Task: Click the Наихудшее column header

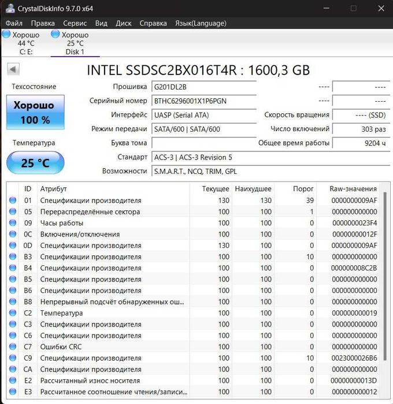Action: [x=253, y=189]
